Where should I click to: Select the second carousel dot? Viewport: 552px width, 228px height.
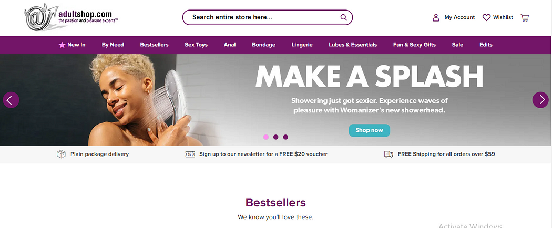pyautogui.click(x=275, y=137)
